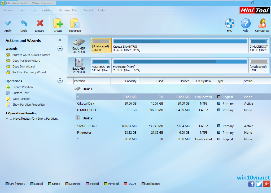Open the General menu
The image size is (271, 193).
8,10
